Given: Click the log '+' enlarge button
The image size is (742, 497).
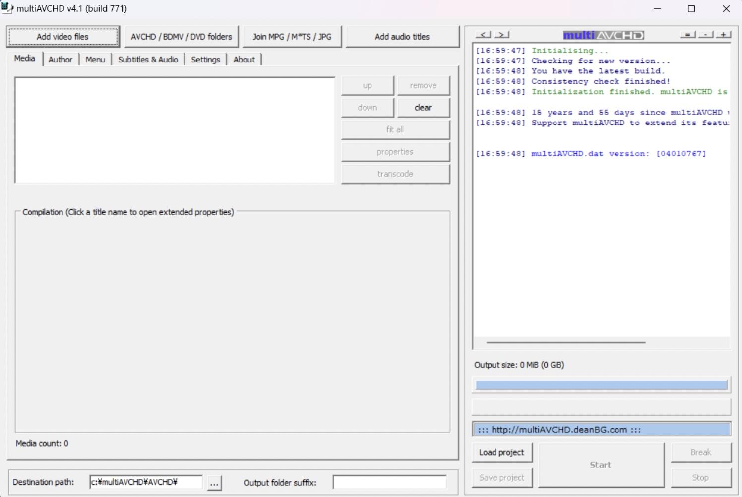Looking at the screenshot, I should pos(724,35).
